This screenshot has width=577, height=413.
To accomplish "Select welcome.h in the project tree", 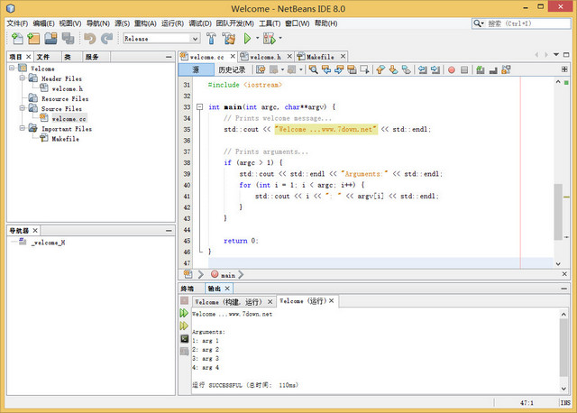I will (66, 88).
